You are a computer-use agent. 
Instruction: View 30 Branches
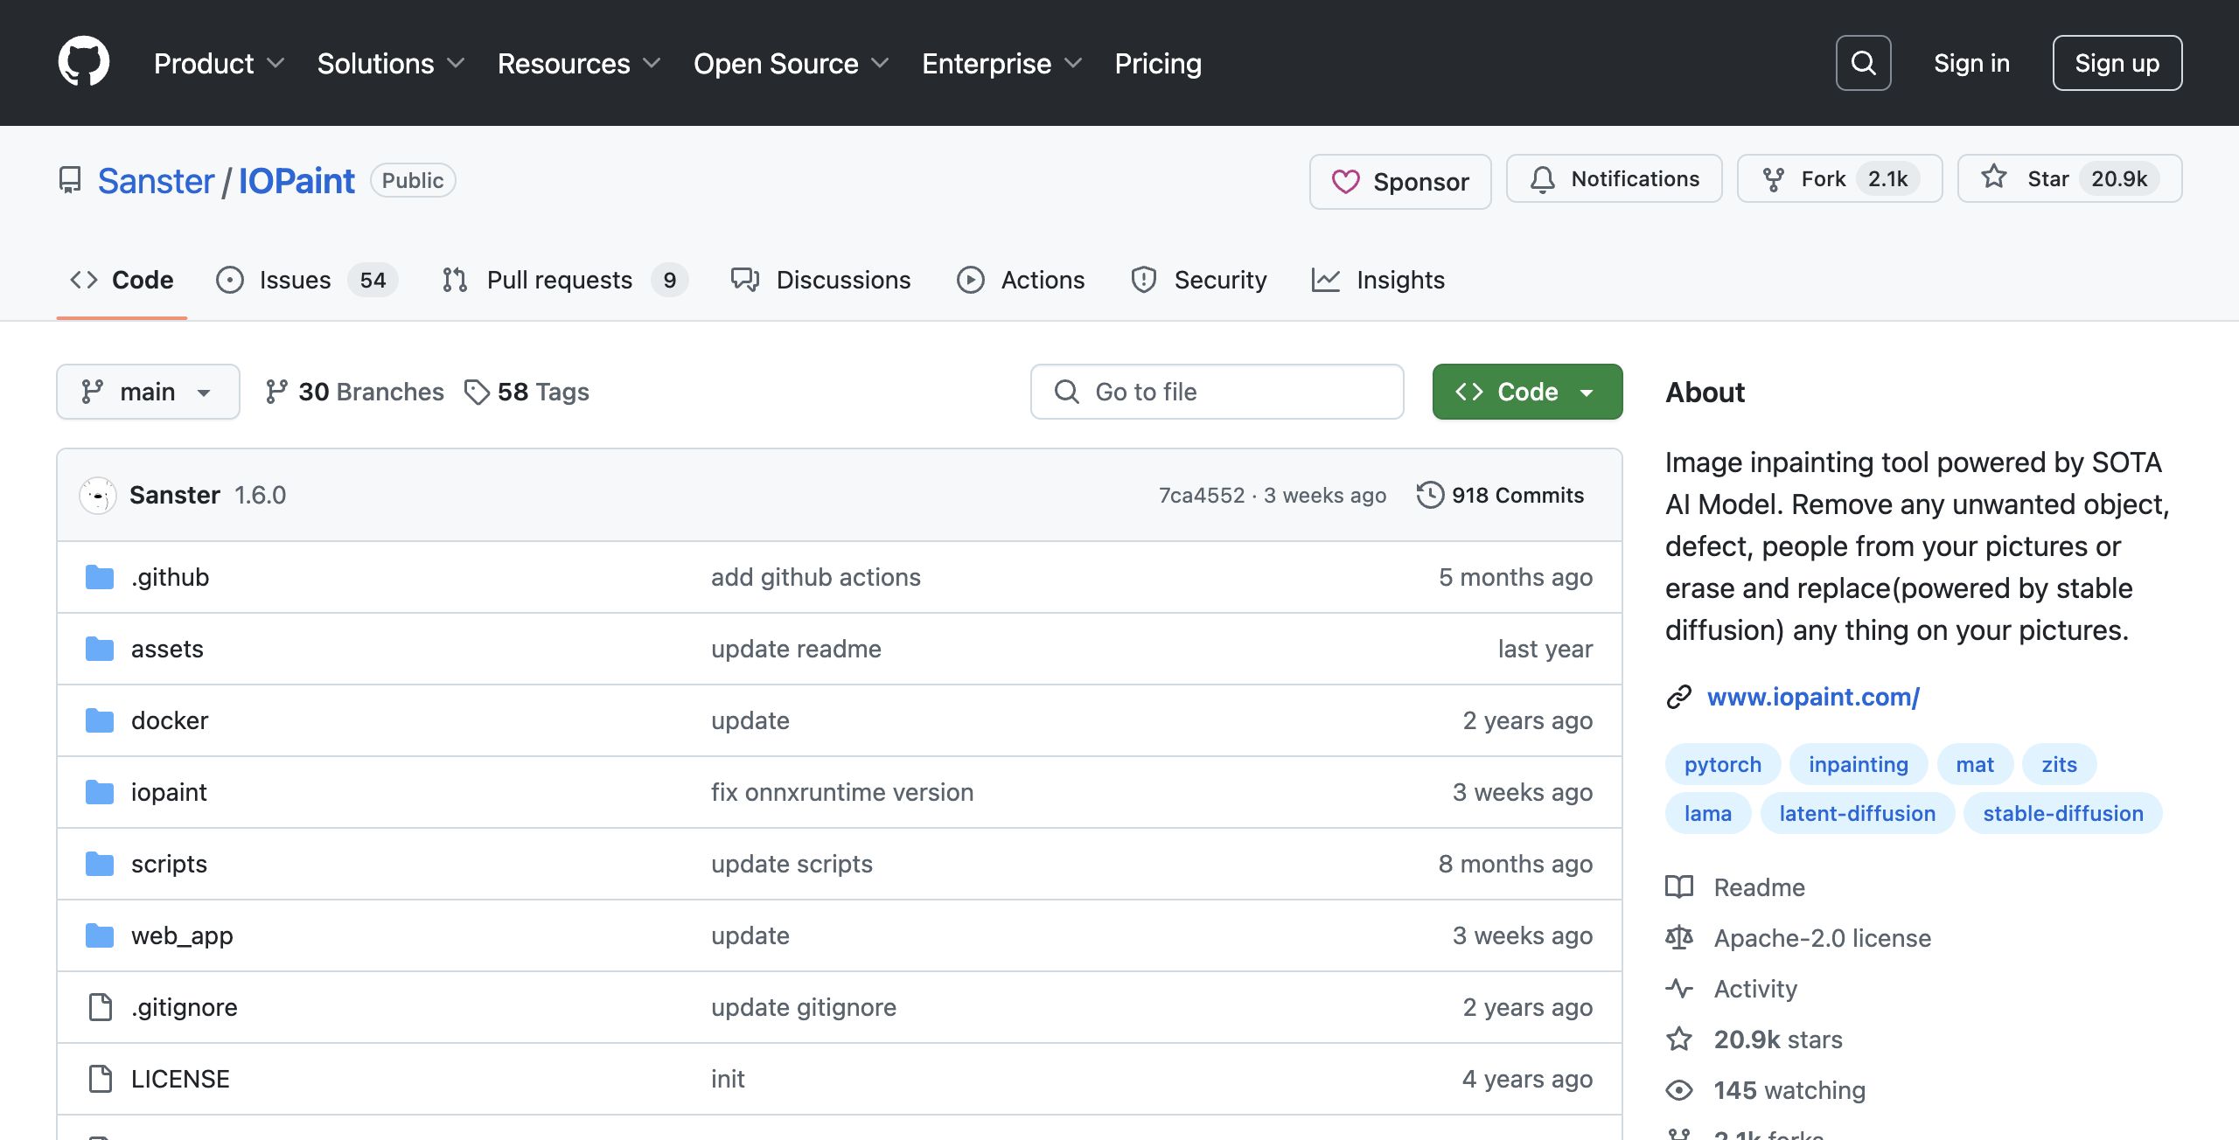(355, 392)
